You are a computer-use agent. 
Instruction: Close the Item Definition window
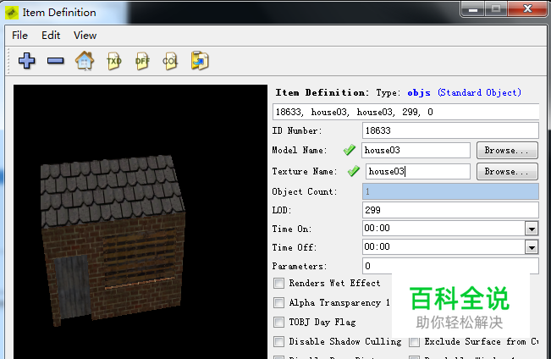click(527, 8)
